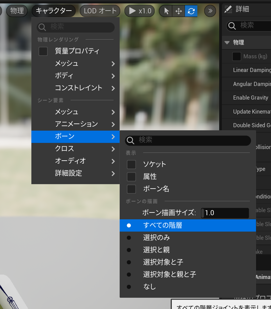Open the メッシュ submenu under シーン要素
Viewport: 271px width, 309px height.
(75, 112)
